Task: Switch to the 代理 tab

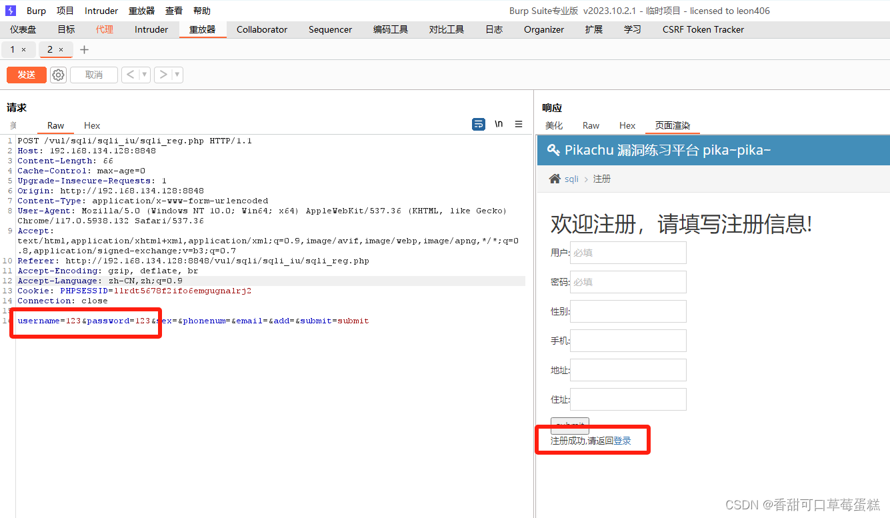Action: 105,29
